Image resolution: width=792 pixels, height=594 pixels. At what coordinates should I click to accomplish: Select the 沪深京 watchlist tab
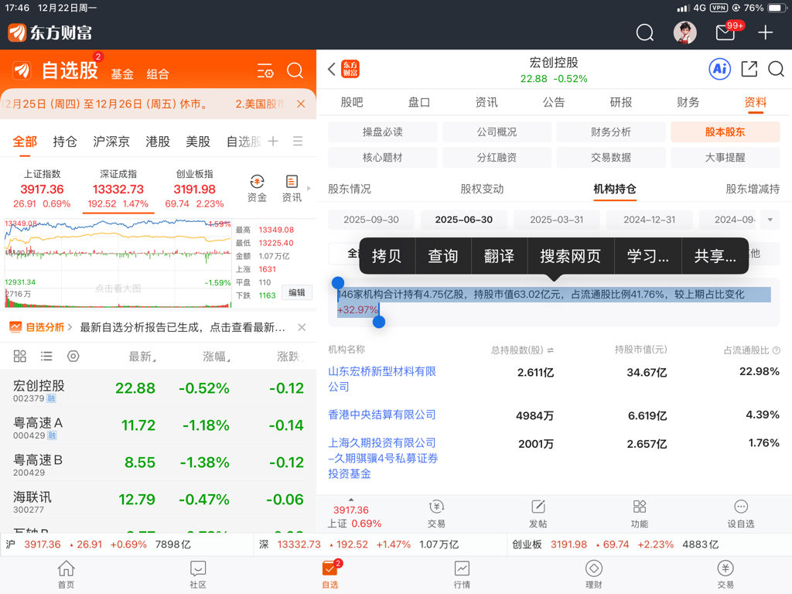[111, 142]
